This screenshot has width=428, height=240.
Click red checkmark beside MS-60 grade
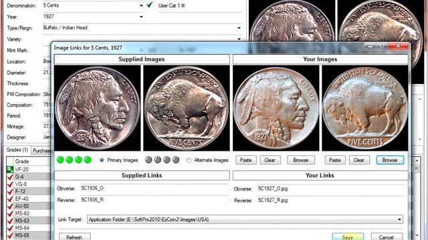[x=10, y=213]
